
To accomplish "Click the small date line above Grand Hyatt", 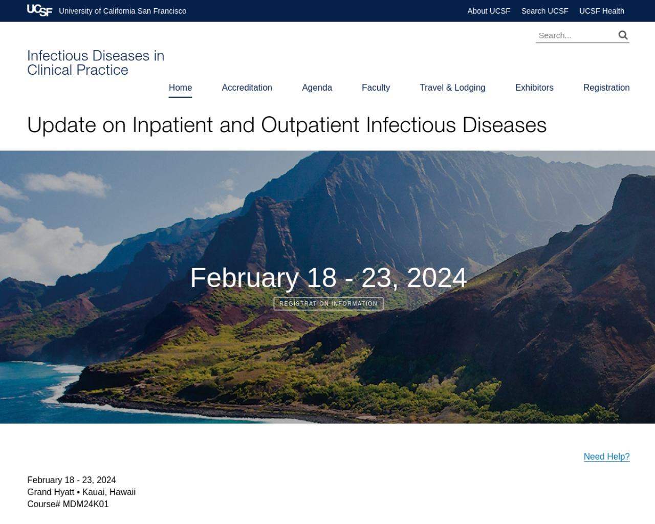I will click(x=72, y=480).
